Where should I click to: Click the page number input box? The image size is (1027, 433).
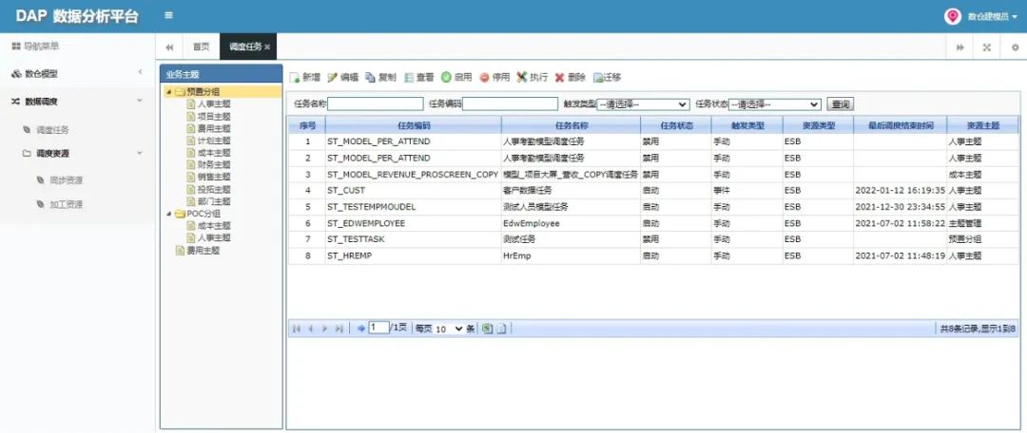pyautogui.click(x=378, y=328)
